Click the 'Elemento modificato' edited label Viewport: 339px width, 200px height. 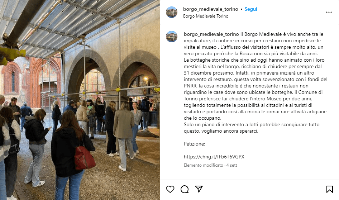point(203,165)
